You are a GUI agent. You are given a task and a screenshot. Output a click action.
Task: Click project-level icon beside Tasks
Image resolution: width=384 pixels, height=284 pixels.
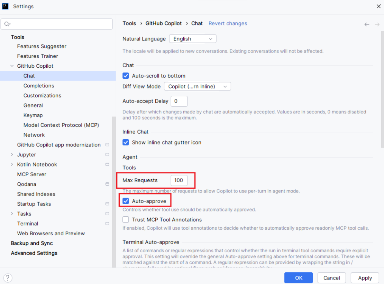point(107,214)
